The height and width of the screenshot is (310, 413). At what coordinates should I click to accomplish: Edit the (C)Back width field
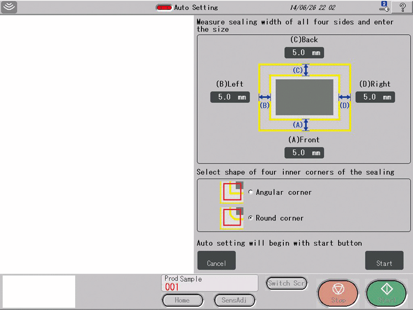point(304,52)
